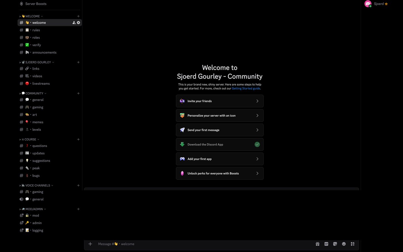The height and width of the screenshot is (252, 403).
Task: Join the general voice channel
Action: point(50,199)
